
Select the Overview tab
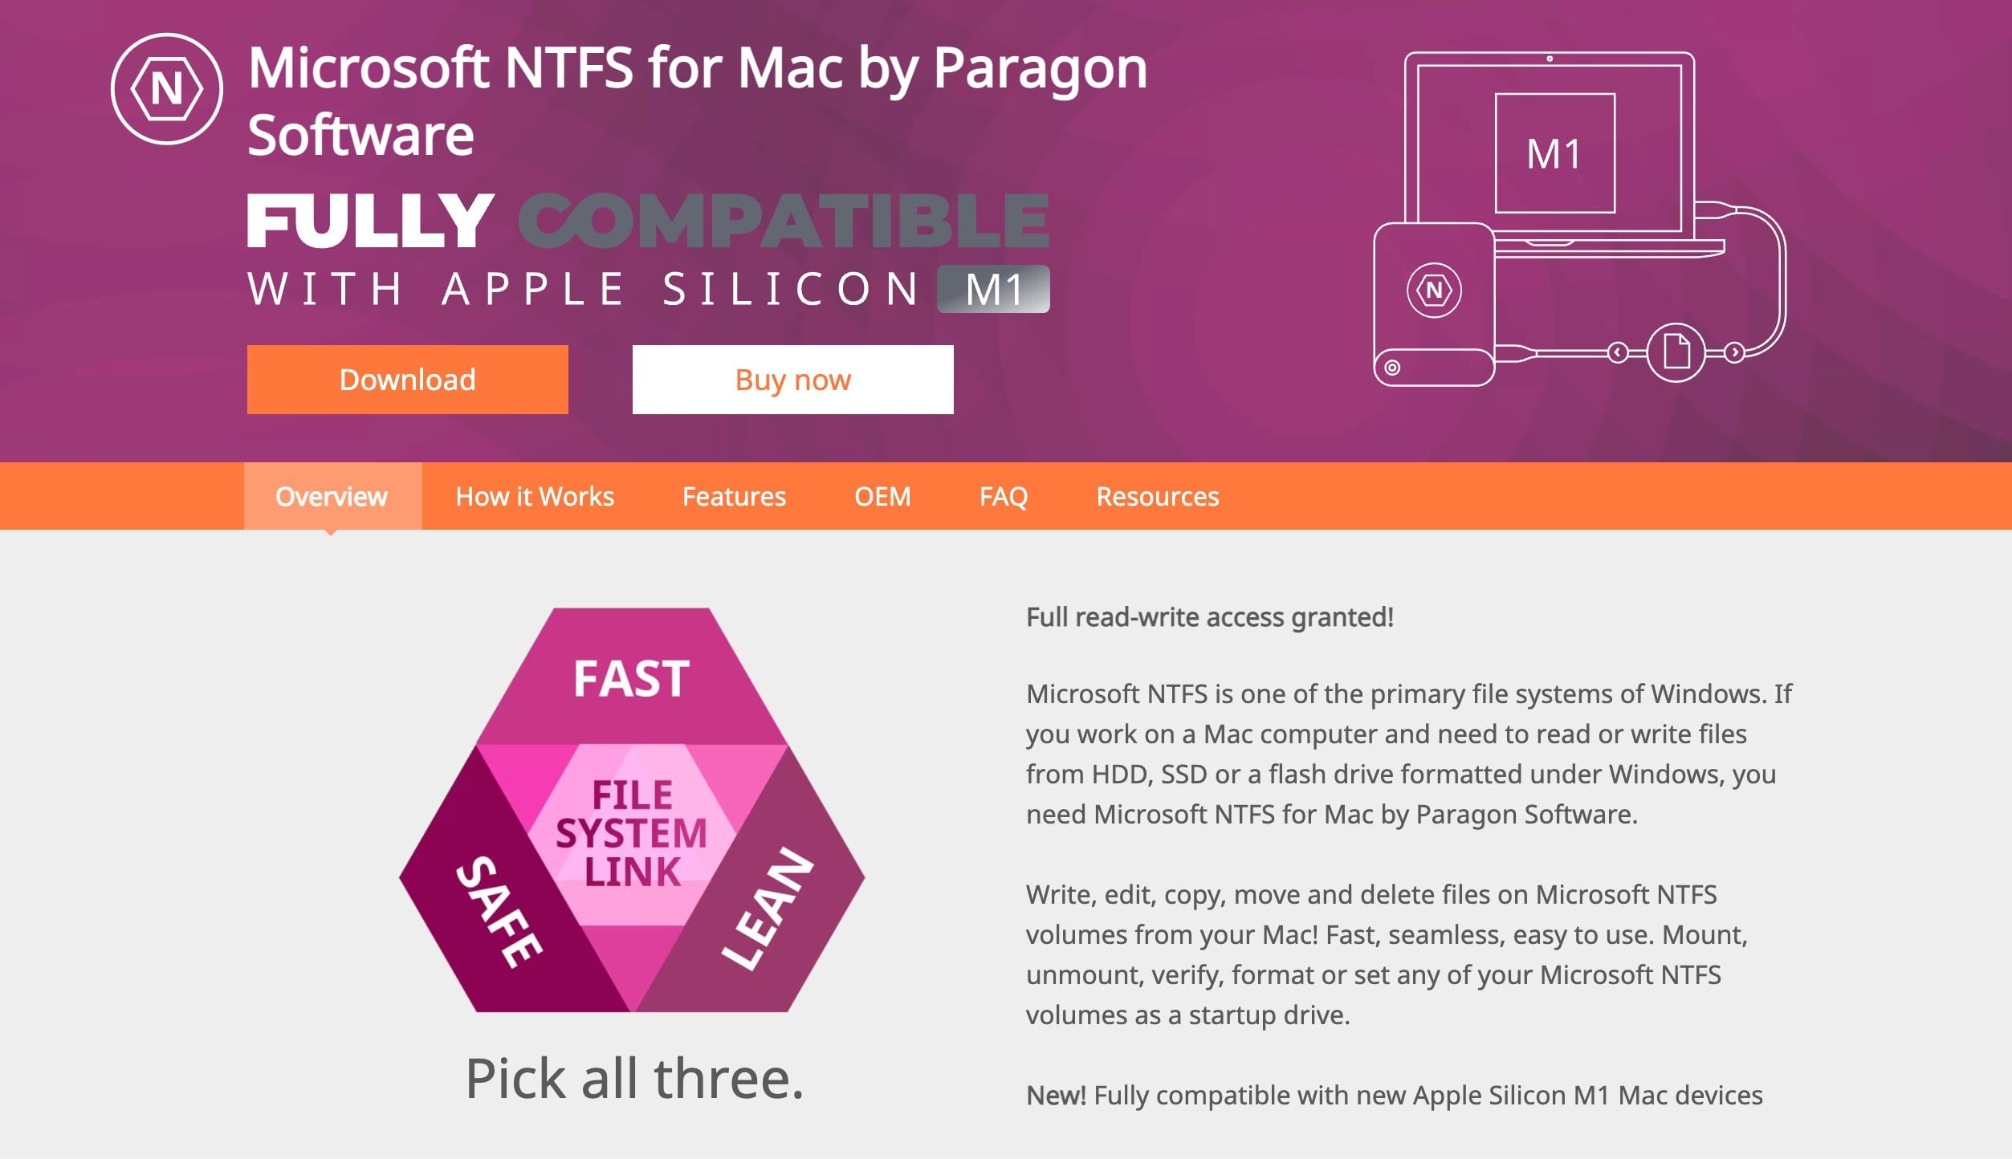330,496
